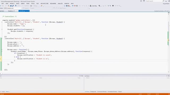Click the Code Map toolbar button
The image size is (170, 95).
[x=93, y=6]
